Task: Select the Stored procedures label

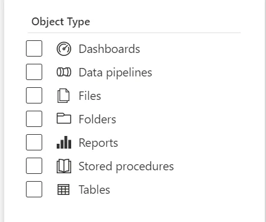Action: 126,167
